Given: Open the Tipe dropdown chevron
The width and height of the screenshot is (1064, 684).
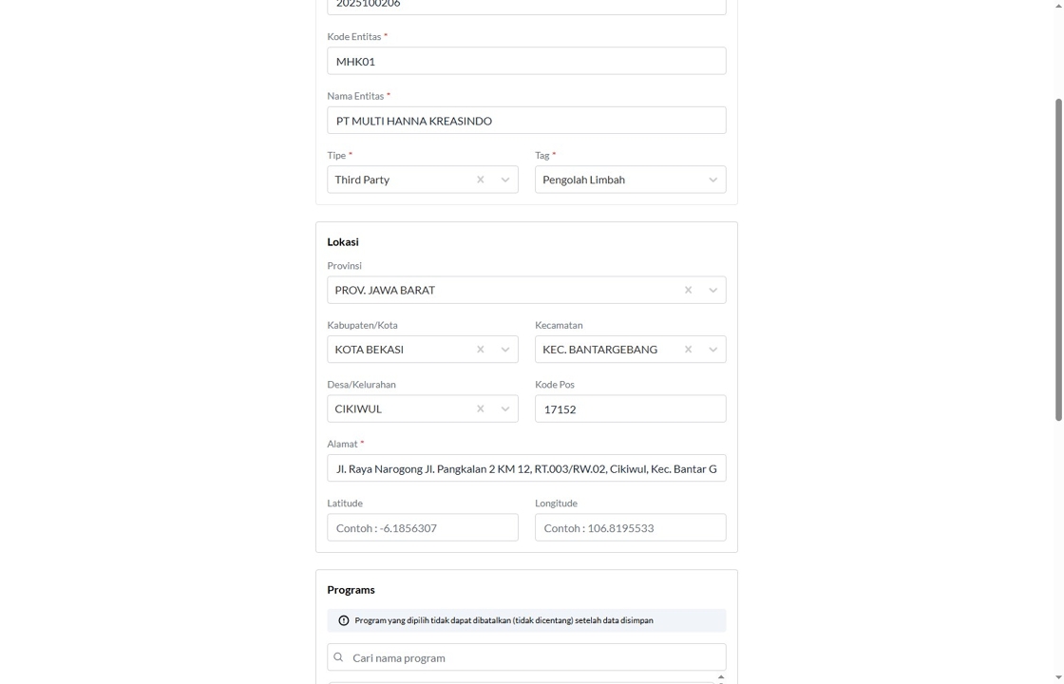Looking at the screenshot, I should pyautogui.click(x=505, y=180).
